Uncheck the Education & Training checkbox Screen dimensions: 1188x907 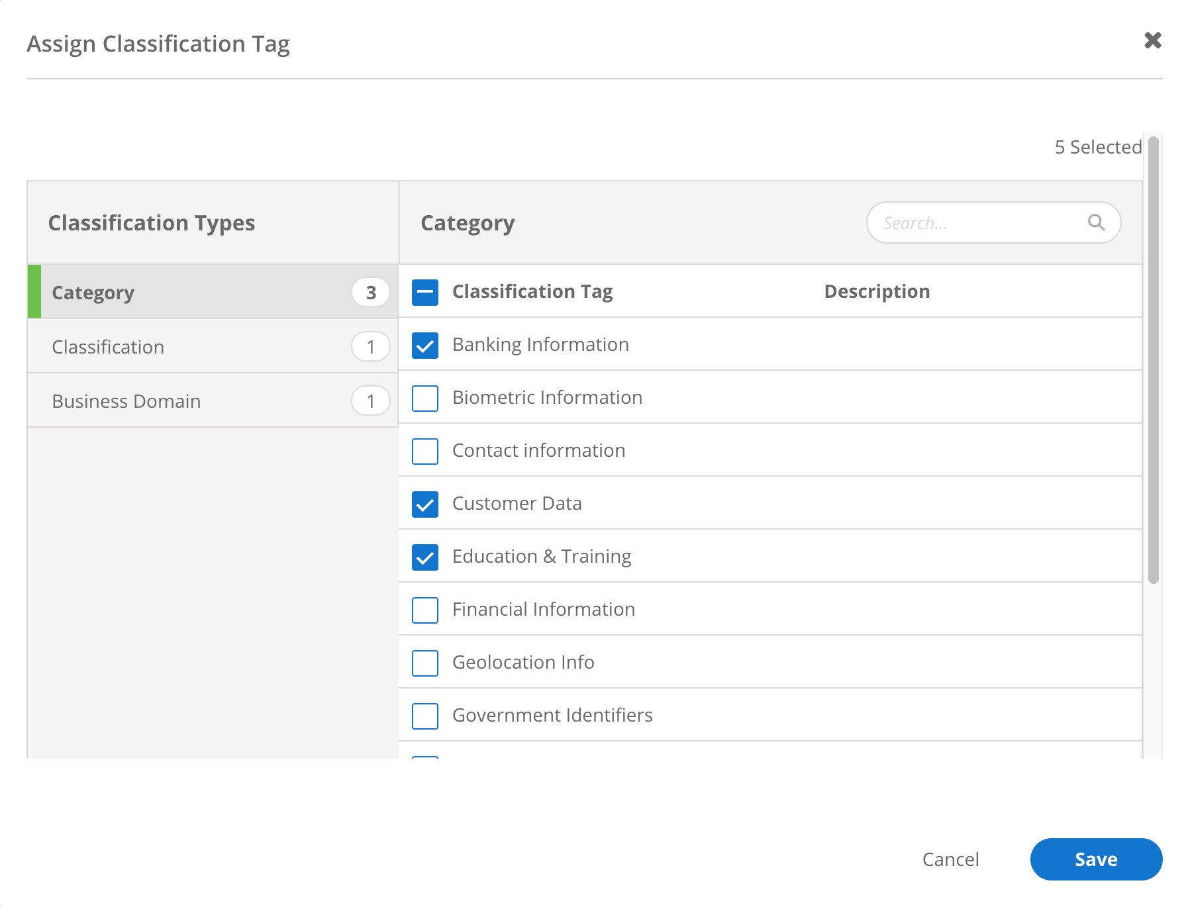coord(425,557)
